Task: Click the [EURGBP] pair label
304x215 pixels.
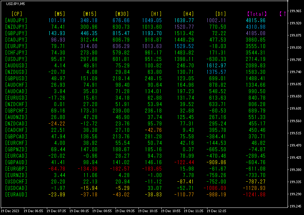Action: (x=16, y=168)
